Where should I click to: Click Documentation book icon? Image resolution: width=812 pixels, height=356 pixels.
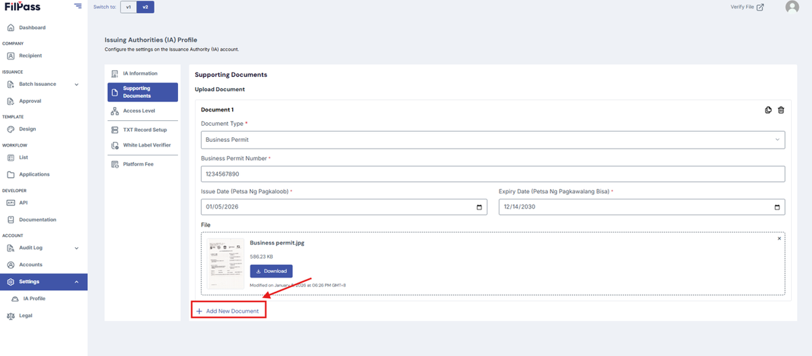point(11,220)
